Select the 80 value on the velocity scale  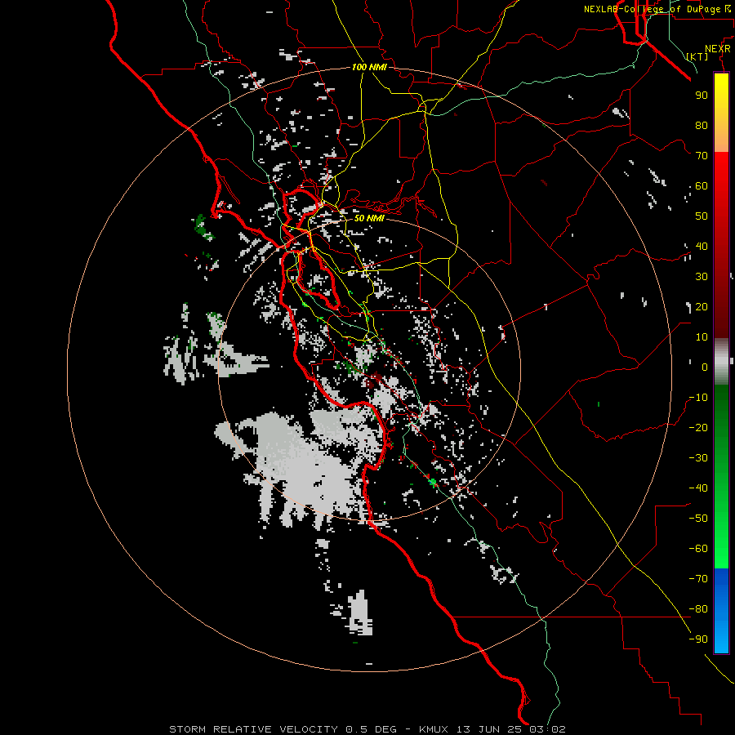tap(702, 125)
